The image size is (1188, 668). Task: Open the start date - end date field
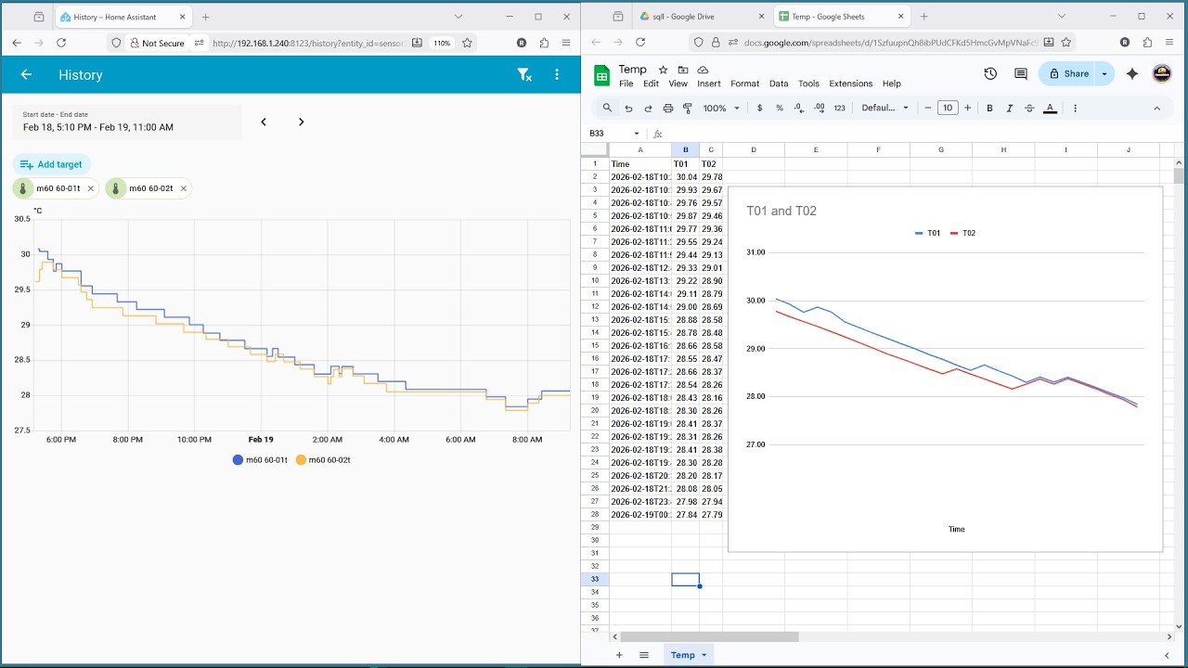[127, 122]
